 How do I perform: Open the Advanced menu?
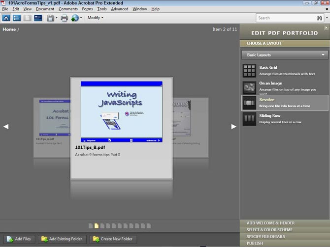(119, 9)
